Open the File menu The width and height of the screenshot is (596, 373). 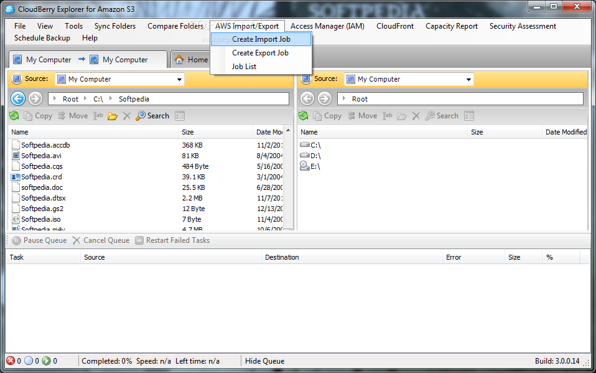tap(20, 26)
